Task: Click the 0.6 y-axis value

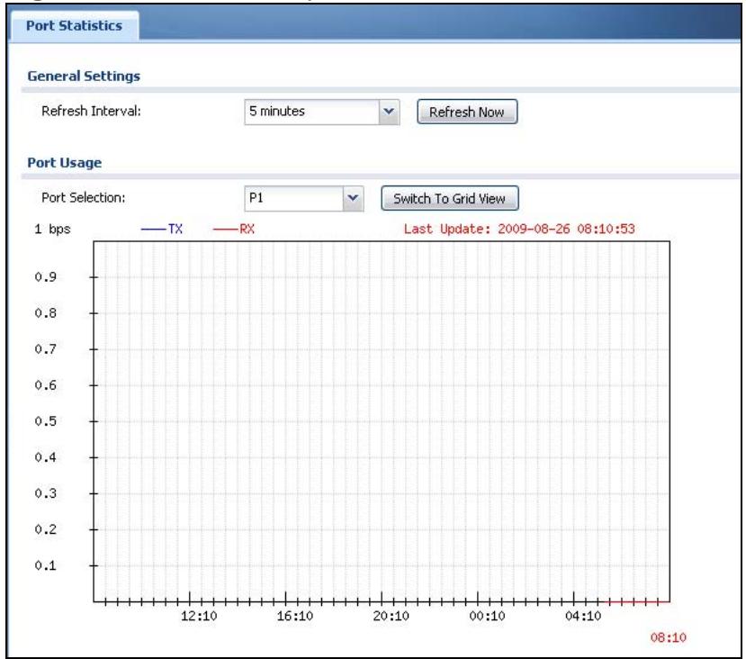Action: (x=46, y=385)
